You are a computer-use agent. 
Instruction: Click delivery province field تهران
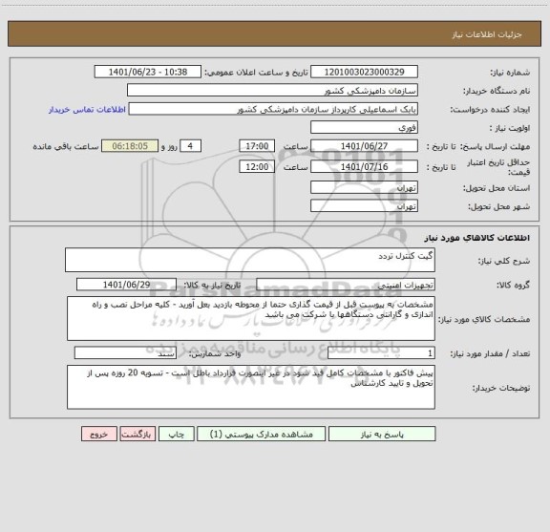(x=364, y=187)
